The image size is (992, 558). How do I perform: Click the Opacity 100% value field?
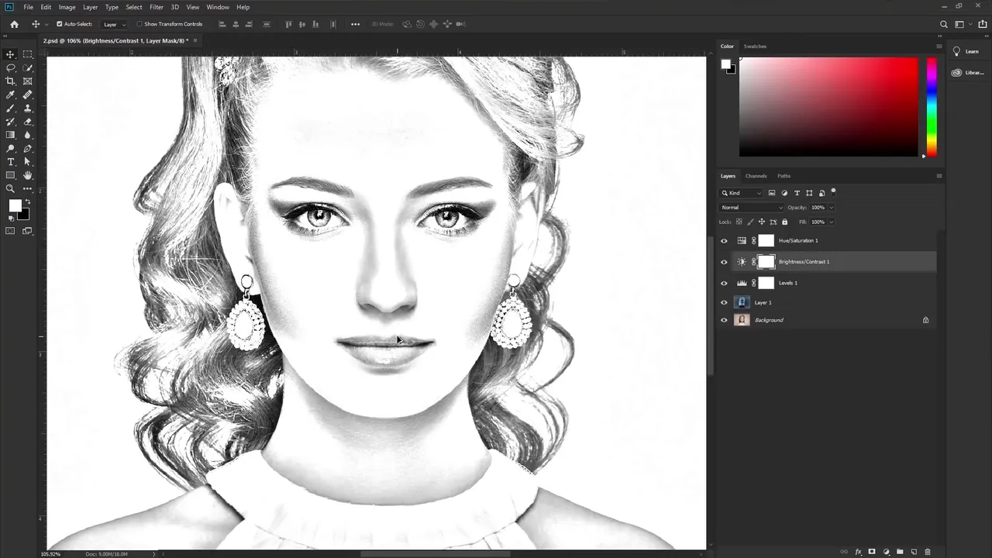click(818, 208)
